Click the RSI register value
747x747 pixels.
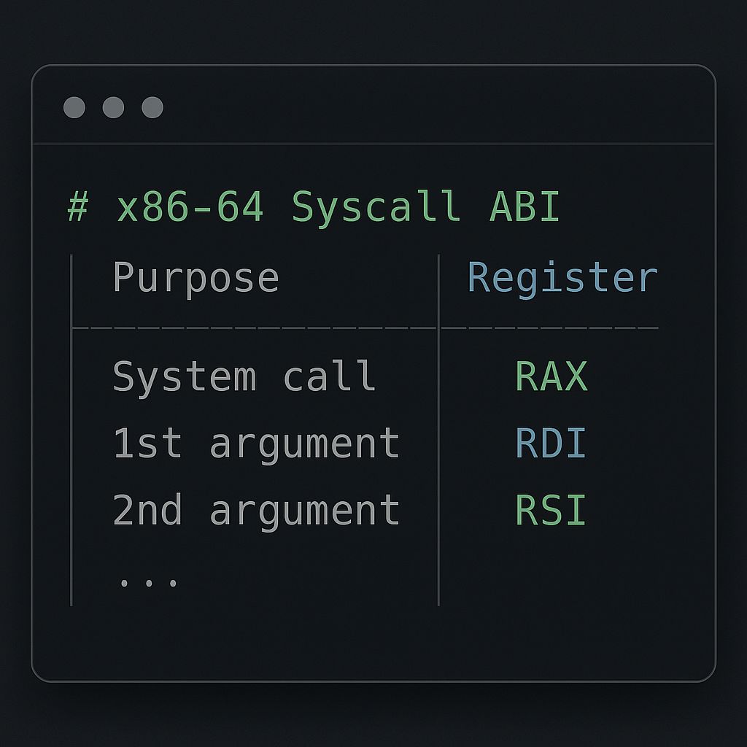pyautogui.click(x=551, y=510)
